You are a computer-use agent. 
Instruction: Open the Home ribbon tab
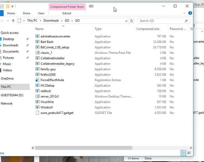pyautogui.click(x=11, y=13)
